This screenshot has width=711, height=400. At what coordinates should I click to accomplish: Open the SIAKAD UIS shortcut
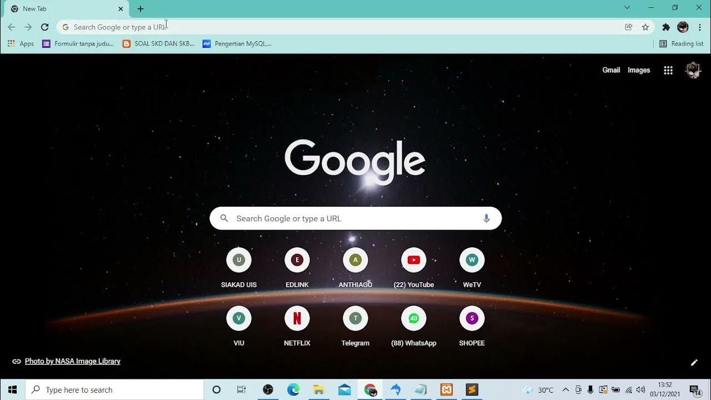point(239,269)
